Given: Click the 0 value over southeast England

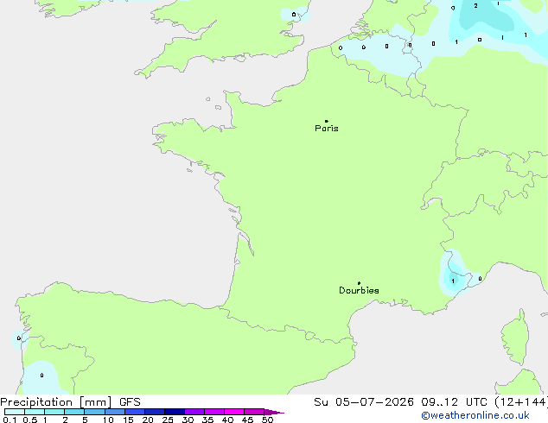Looking at the screenshot, I should tap(294, 15).
